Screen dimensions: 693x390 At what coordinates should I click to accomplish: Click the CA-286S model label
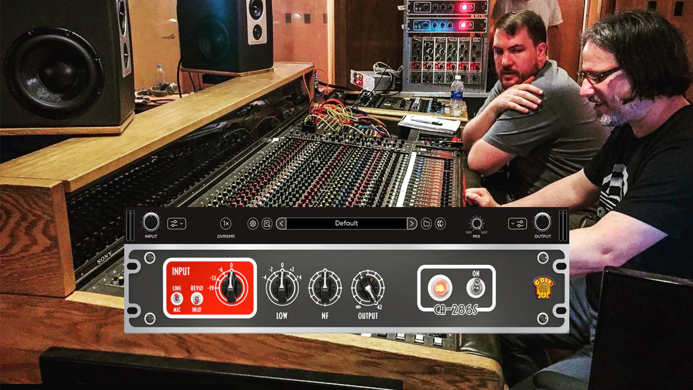456,310
